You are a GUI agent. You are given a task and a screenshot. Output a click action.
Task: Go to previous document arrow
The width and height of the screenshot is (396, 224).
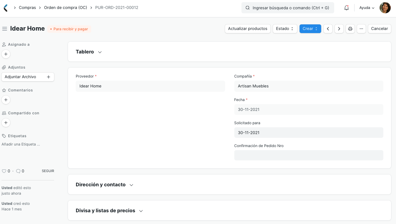coord(328,29)
